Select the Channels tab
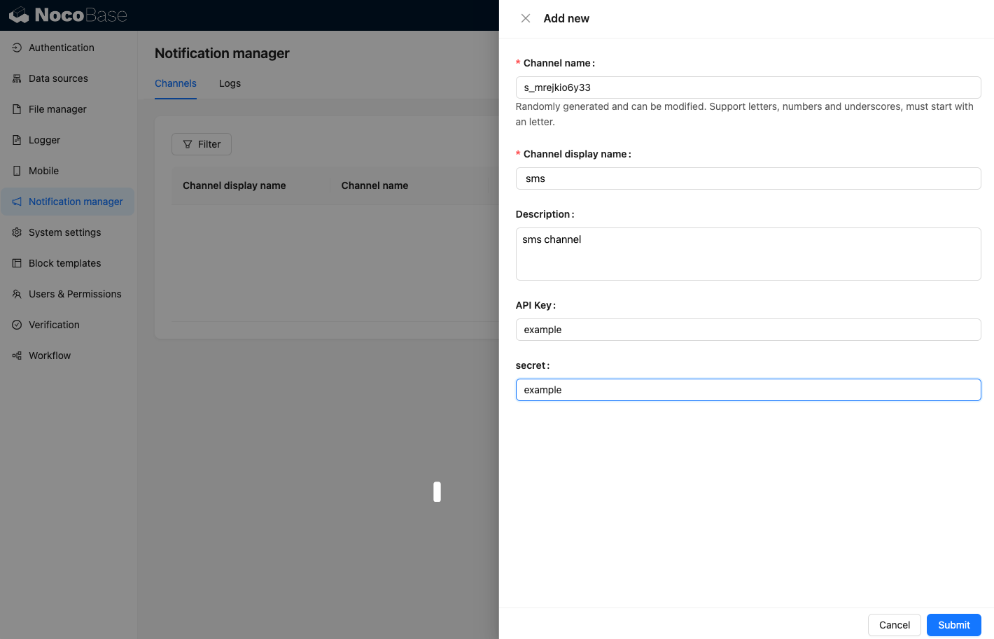The height and width of the screenshot is (639, 994). tap(175, 83)
